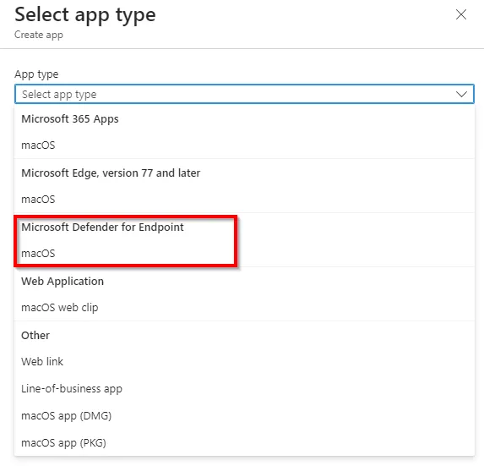Select macOS app (PKG) option

(x=244, y=442)
